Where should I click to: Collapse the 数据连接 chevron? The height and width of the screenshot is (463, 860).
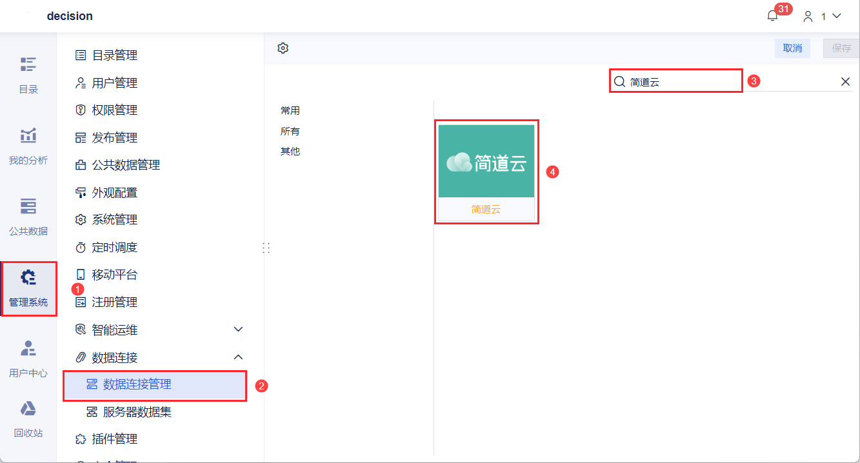tap(238, 357)
